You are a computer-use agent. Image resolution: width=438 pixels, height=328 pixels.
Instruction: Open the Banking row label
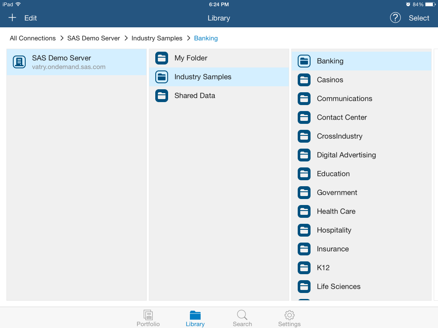click(330, 61)
